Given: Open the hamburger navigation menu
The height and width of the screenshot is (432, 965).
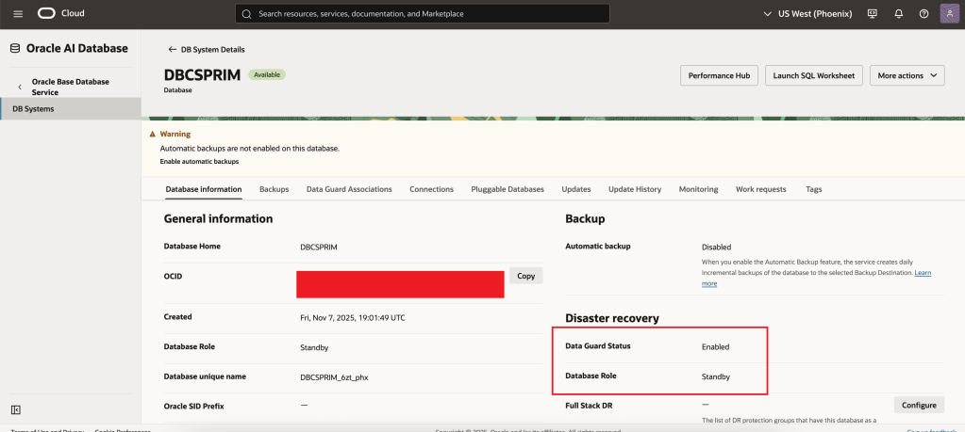Looking at the screenshot, I should [x=18, y=14].
